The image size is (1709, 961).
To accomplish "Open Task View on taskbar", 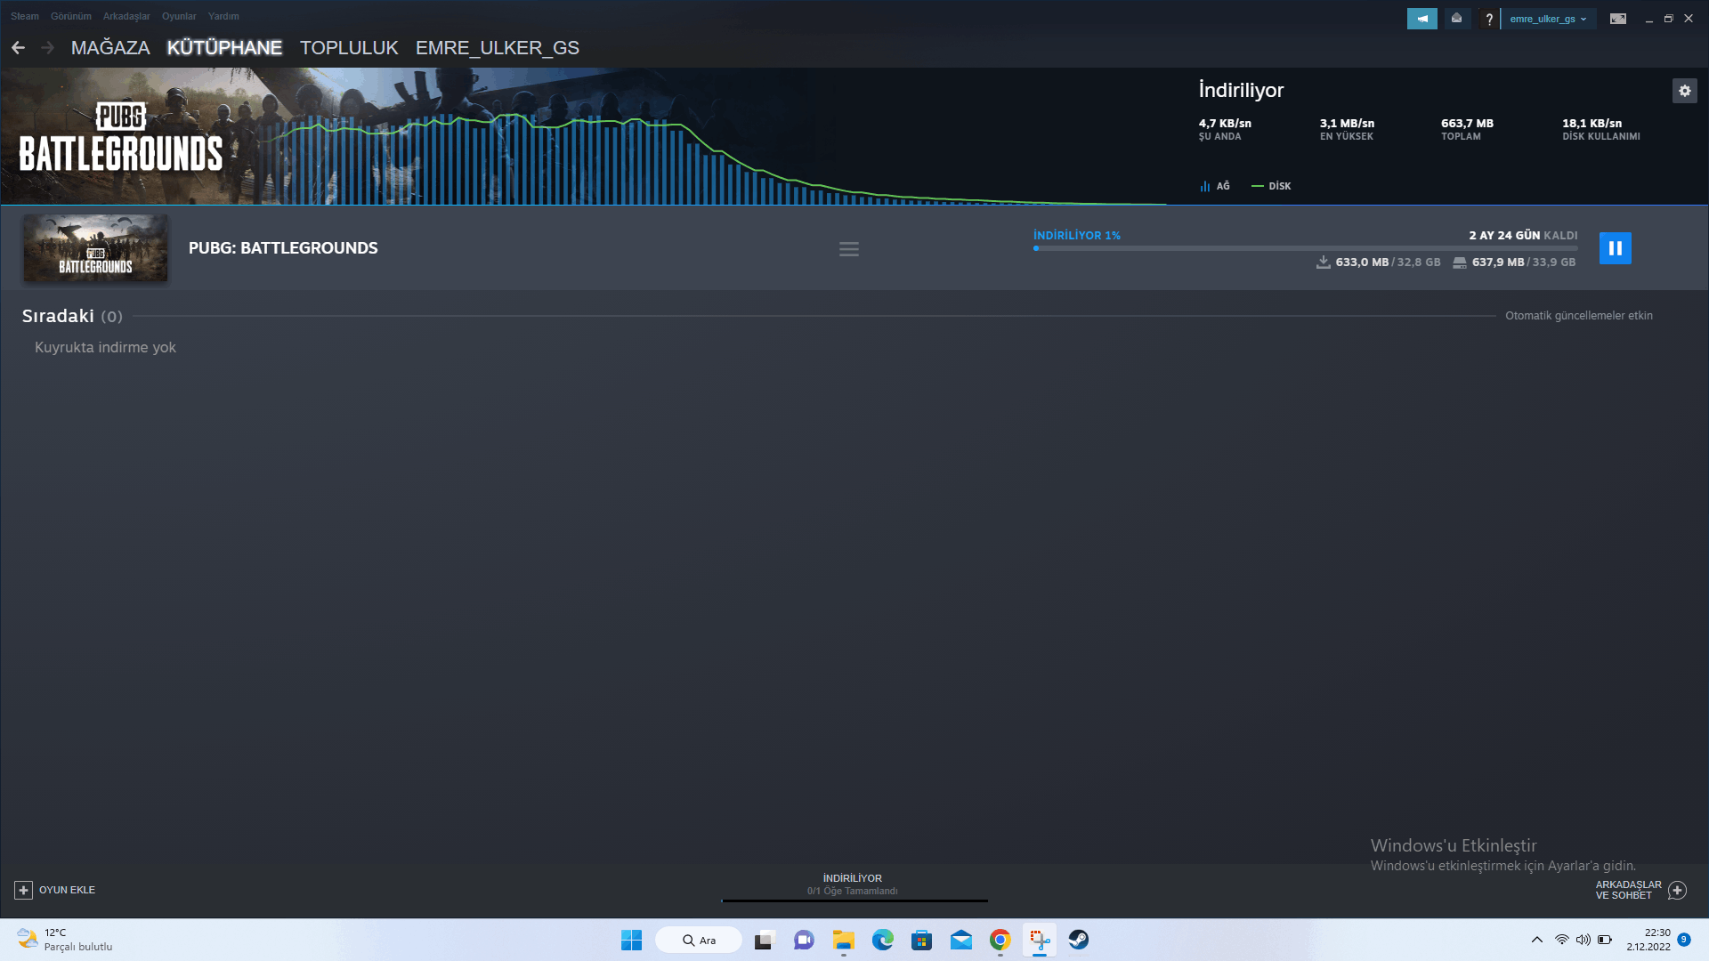I will pos(765,940).
